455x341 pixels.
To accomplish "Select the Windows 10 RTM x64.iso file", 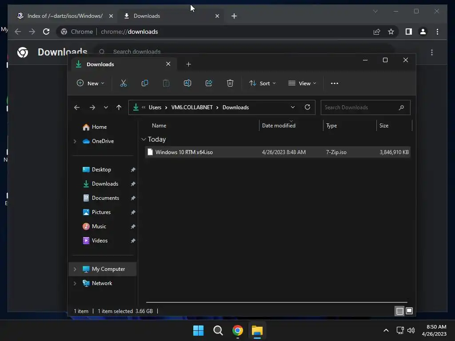I will click(x=277, y=152).
